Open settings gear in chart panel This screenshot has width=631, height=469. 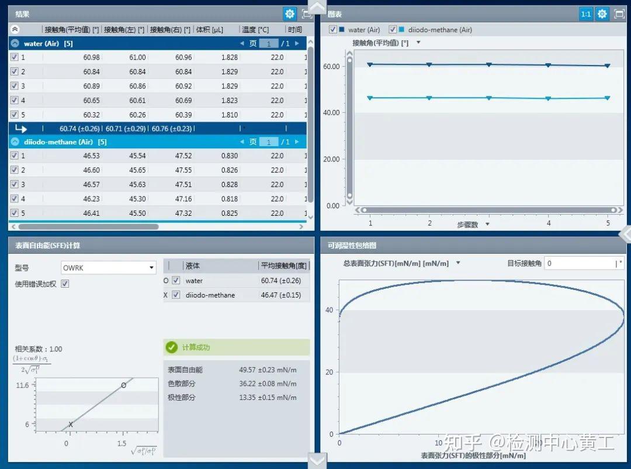[x=602, y=14]
